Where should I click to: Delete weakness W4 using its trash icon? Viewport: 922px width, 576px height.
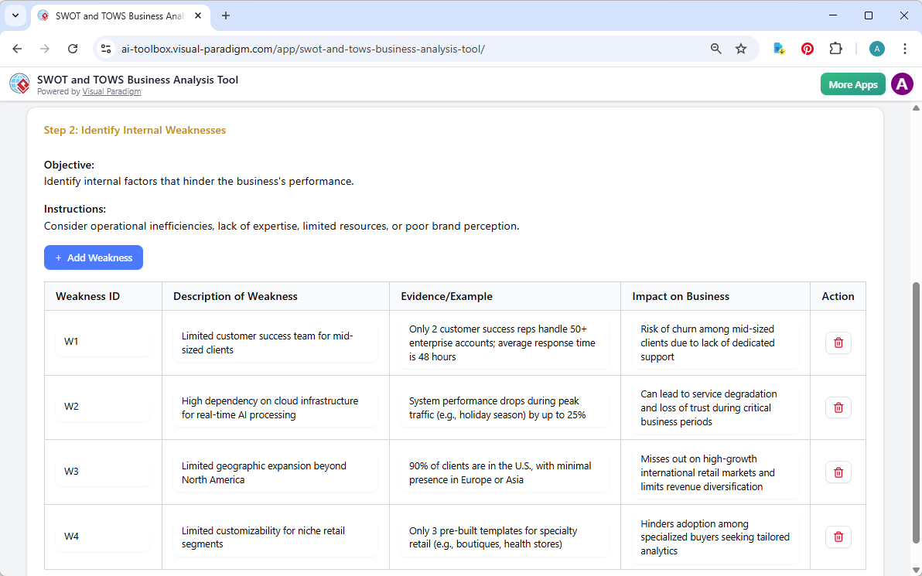(838, 537)
